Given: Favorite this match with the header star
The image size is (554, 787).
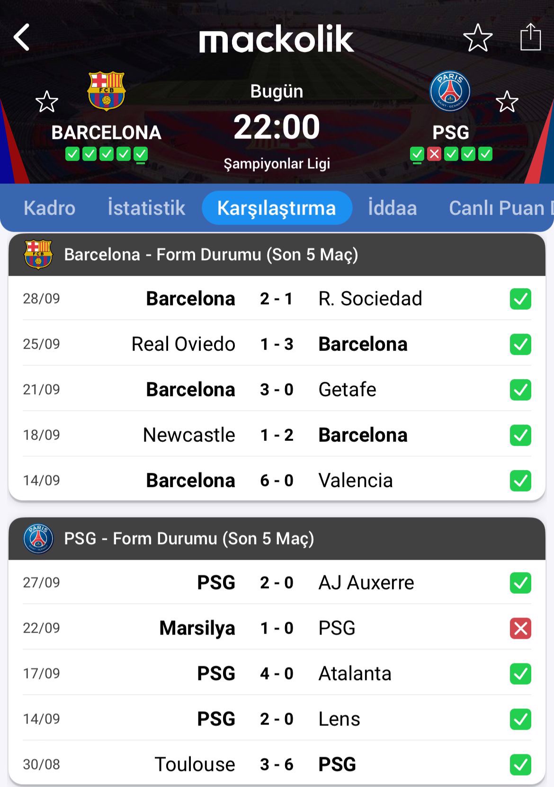Looking at the screenshot, I should 477,38.
